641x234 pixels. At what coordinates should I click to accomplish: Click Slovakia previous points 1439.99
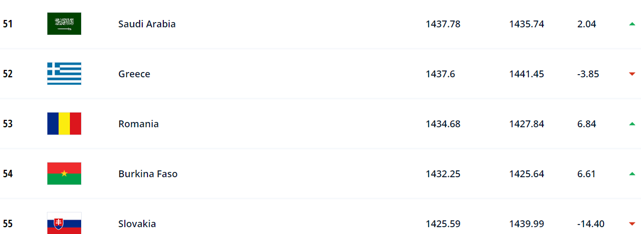pyautogui.click(x=527, y=223)
